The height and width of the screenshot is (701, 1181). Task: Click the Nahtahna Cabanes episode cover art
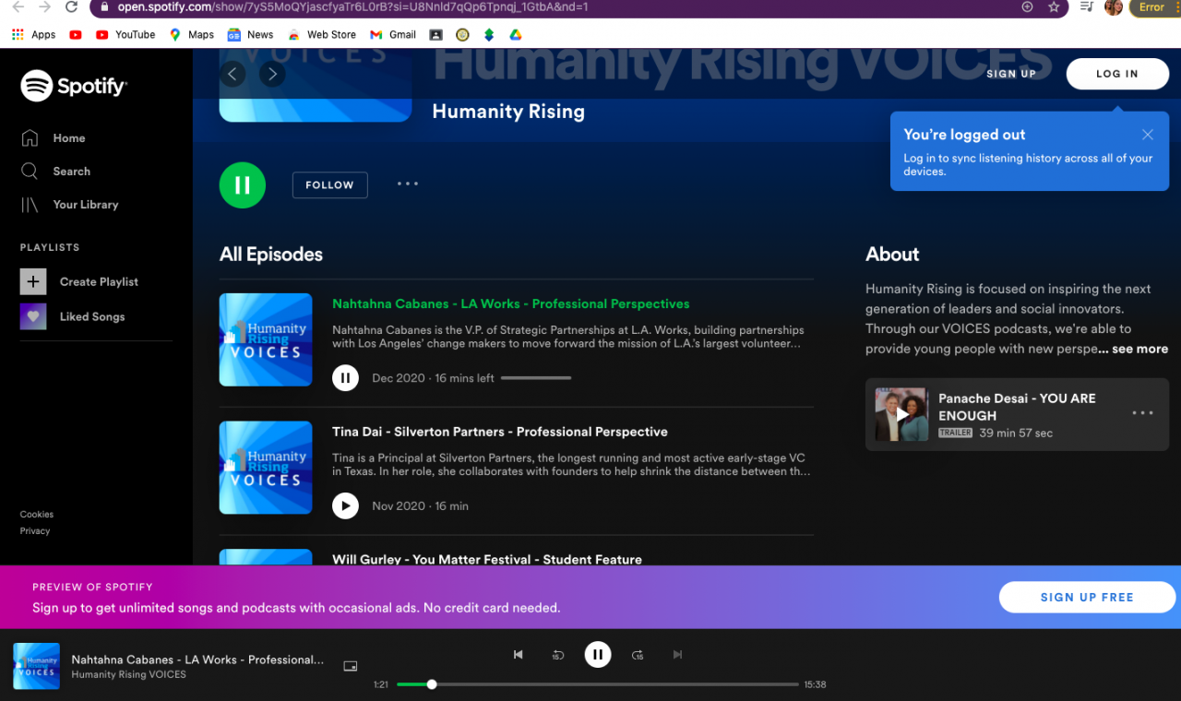266,339
